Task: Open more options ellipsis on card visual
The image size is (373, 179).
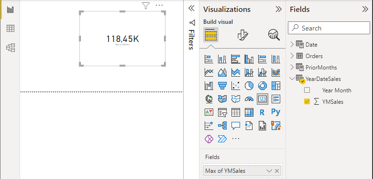Action: (159, 5)
